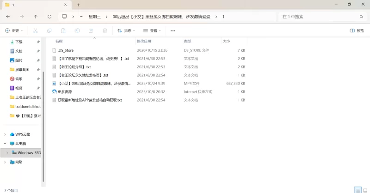Open 图片 in the sidebar

point(19,60)
